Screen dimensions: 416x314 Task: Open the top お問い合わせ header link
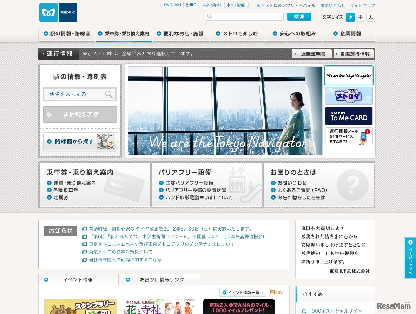tap(333, 5)
